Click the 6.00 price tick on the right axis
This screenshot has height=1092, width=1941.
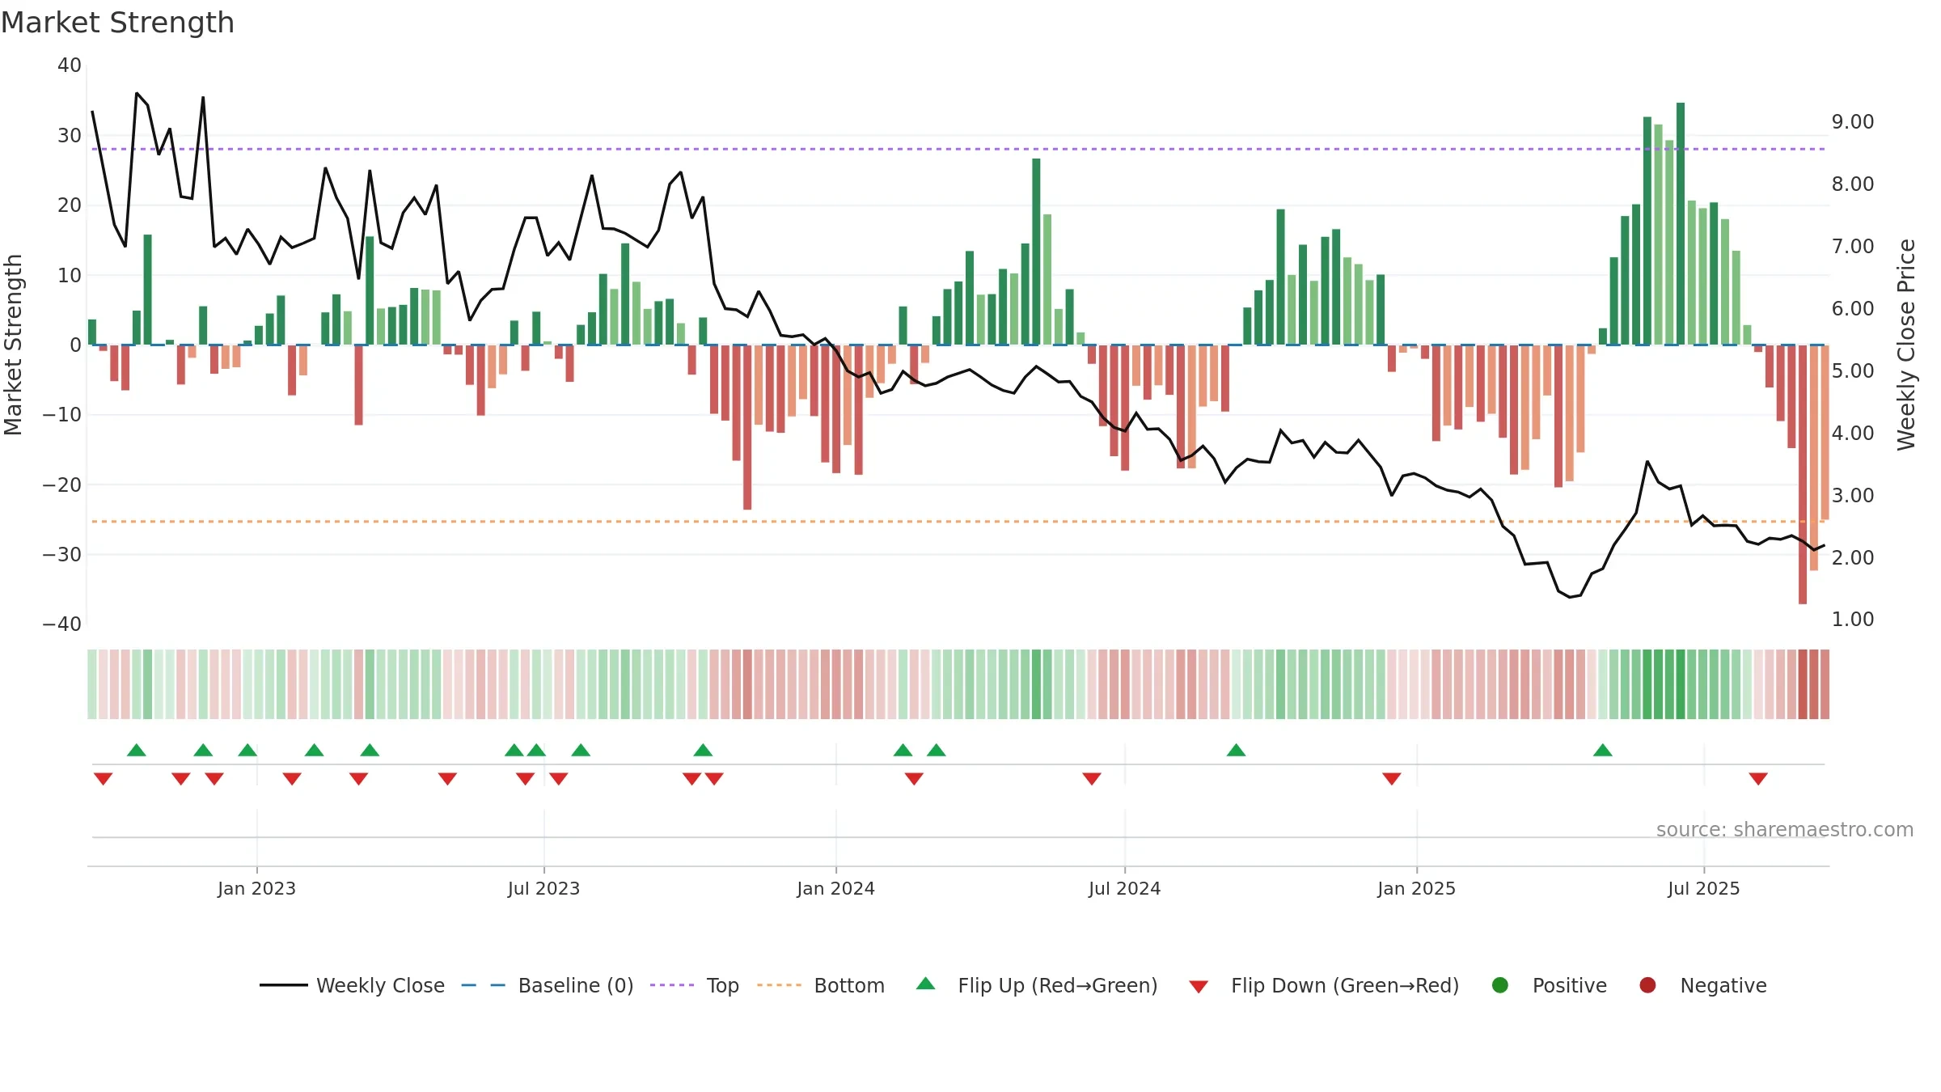click(1853, 308)
